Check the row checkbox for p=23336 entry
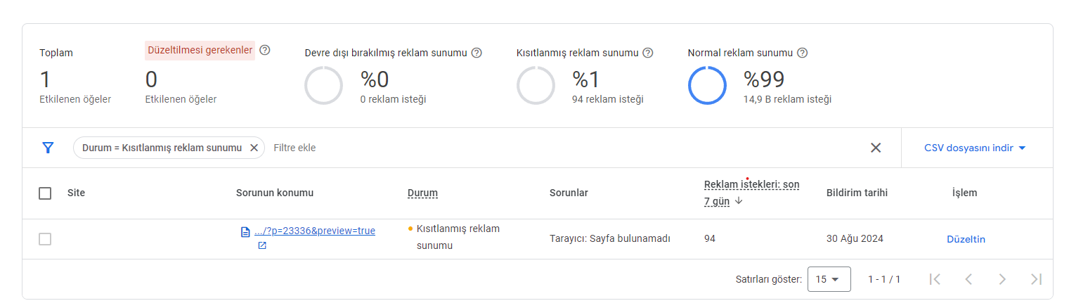Image resolution: width=1069 pixels, height=308 pixels. [x=45, y=239]
